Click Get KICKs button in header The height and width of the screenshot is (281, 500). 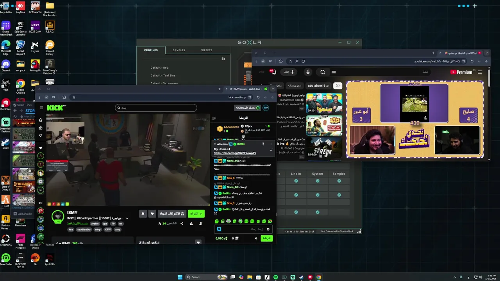click(247, 108)
